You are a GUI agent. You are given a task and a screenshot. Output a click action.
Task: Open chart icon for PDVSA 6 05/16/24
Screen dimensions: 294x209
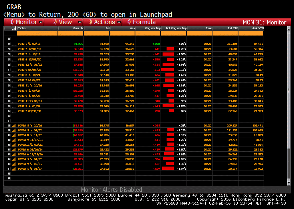14,150
